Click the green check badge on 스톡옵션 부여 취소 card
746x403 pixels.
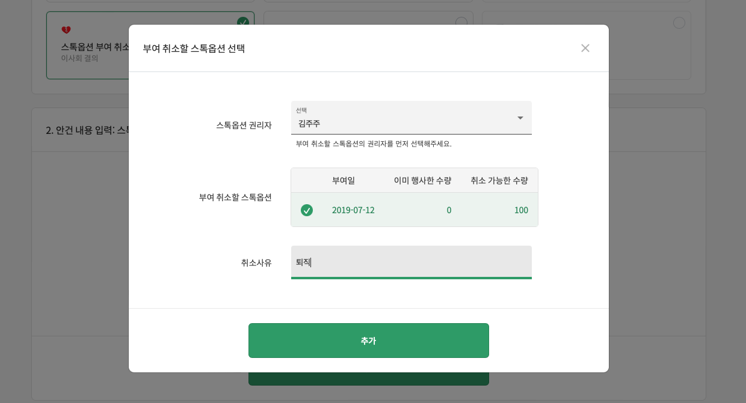(243, 22)
